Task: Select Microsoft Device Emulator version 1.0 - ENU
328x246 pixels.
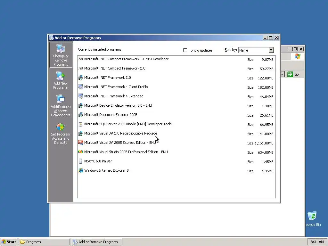Action: 118,105
